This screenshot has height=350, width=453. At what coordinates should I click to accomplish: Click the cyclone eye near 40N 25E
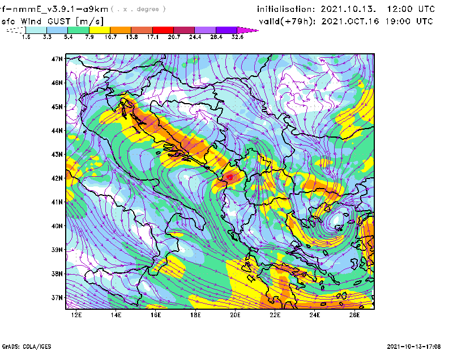coord(336,220)
